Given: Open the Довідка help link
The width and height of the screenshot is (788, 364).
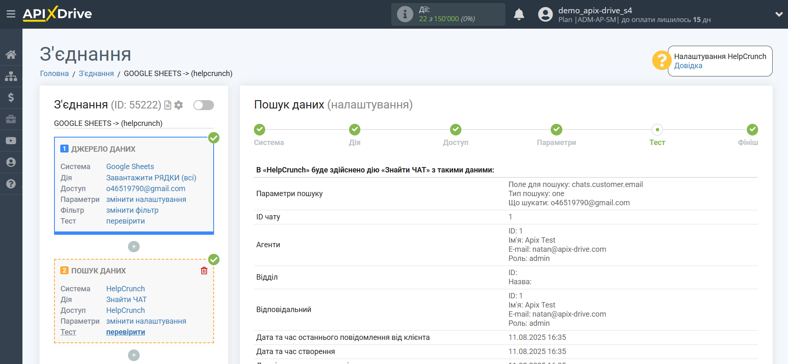Looking at the screenshot, I should [x=688, y=66].
